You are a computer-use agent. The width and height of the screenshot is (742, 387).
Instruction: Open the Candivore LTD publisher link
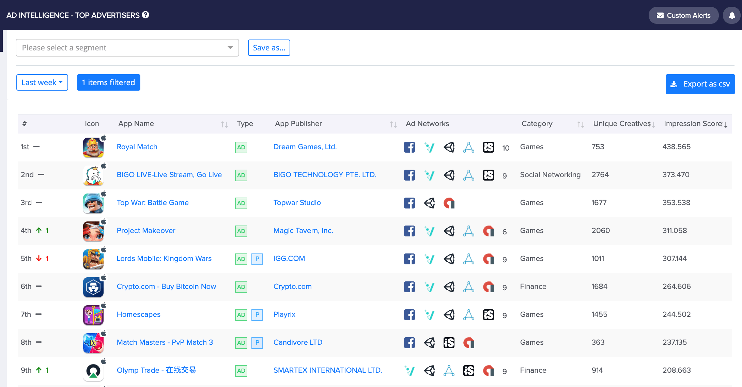pos(298,342)
